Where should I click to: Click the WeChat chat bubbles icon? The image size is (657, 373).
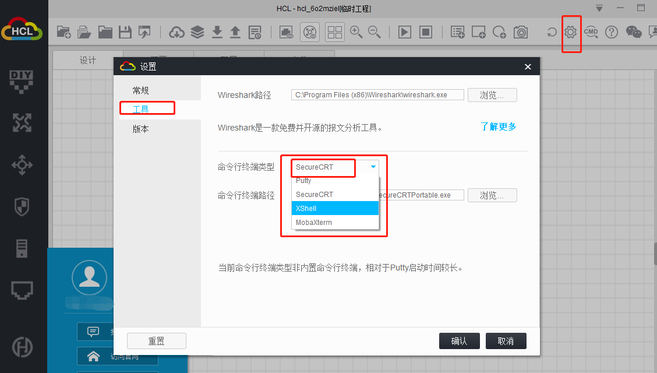pyautogui.click(x=634, y=32)
